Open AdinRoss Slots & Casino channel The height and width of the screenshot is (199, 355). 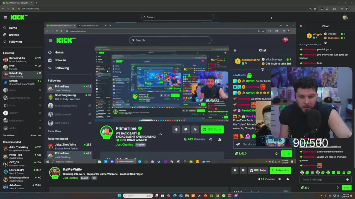pos(22,187)
